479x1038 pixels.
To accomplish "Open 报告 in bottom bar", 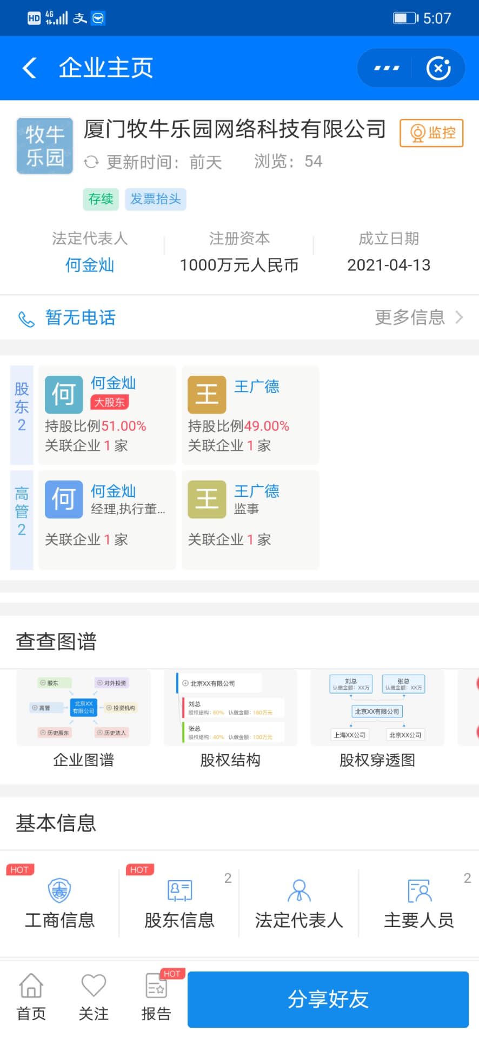I will point(156,997).
